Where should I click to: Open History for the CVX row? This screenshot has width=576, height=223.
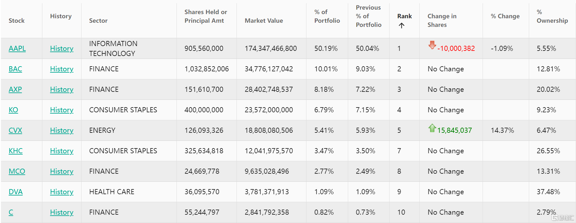click(x=62, y=131)
